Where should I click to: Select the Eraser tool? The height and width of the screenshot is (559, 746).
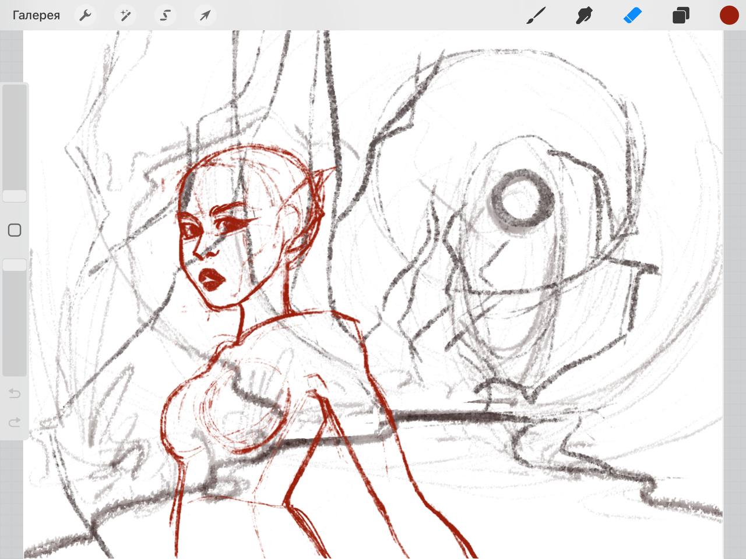point(632,15)
